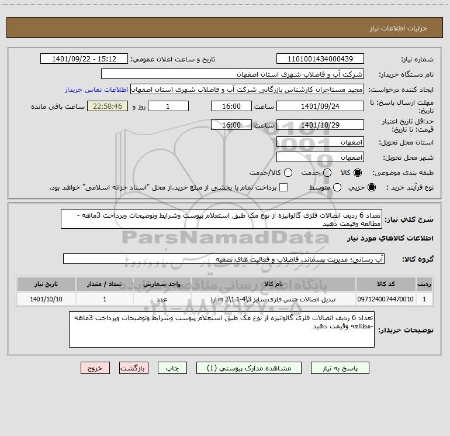Select the کالا radio button

tap(358, 173)
